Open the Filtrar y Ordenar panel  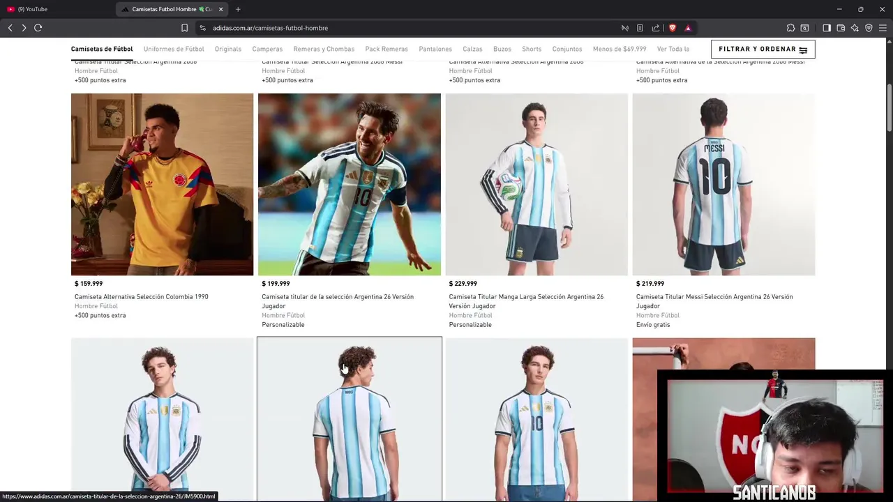click(x=763, y=49)
